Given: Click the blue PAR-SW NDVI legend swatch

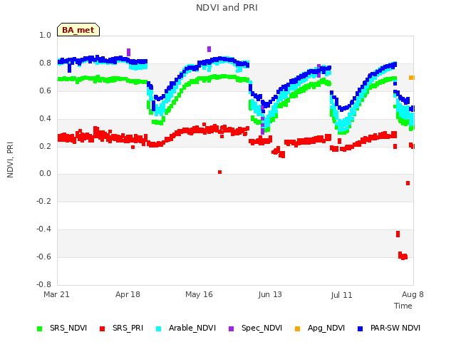Looking at the screenshot, I should [x=360, y=328].
